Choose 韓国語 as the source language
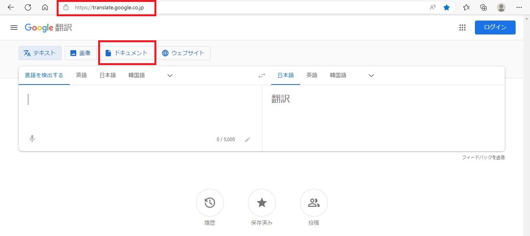The width and height of the screenshot is (530, 236). 137,75
